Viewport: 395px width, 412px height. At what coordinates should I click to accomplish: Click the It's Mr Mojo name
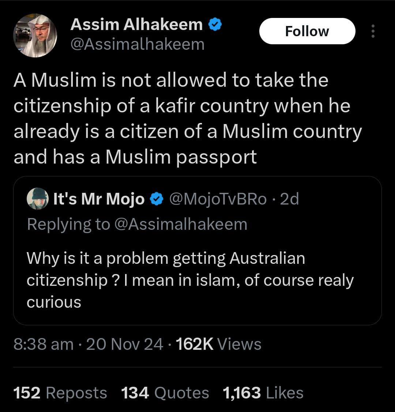coord(99,199)
